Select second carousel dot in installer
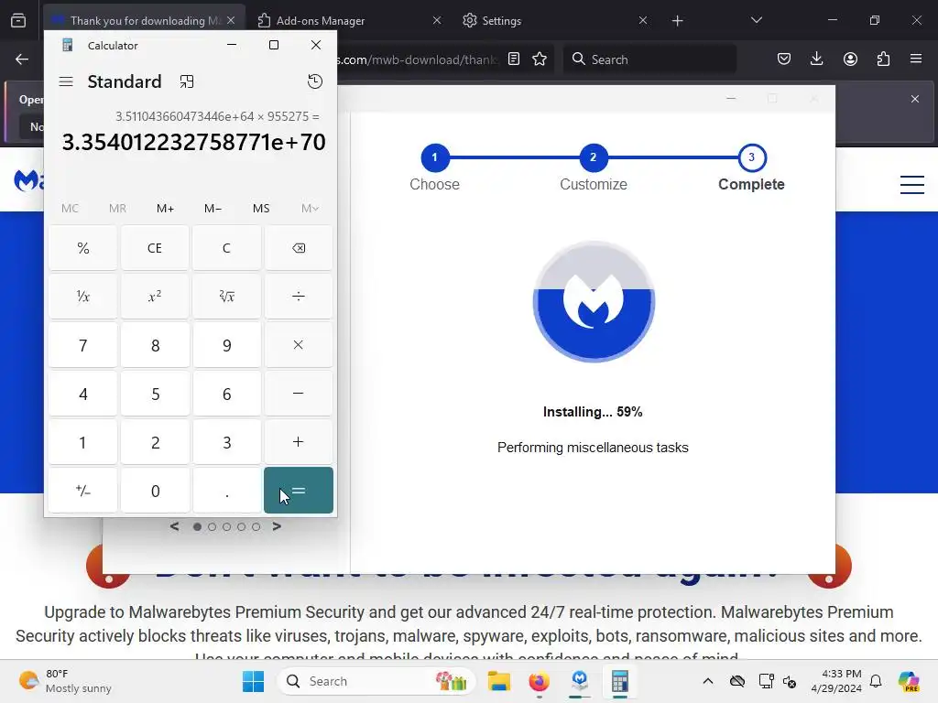The image size is (938, 703). [x=212, y=526]
